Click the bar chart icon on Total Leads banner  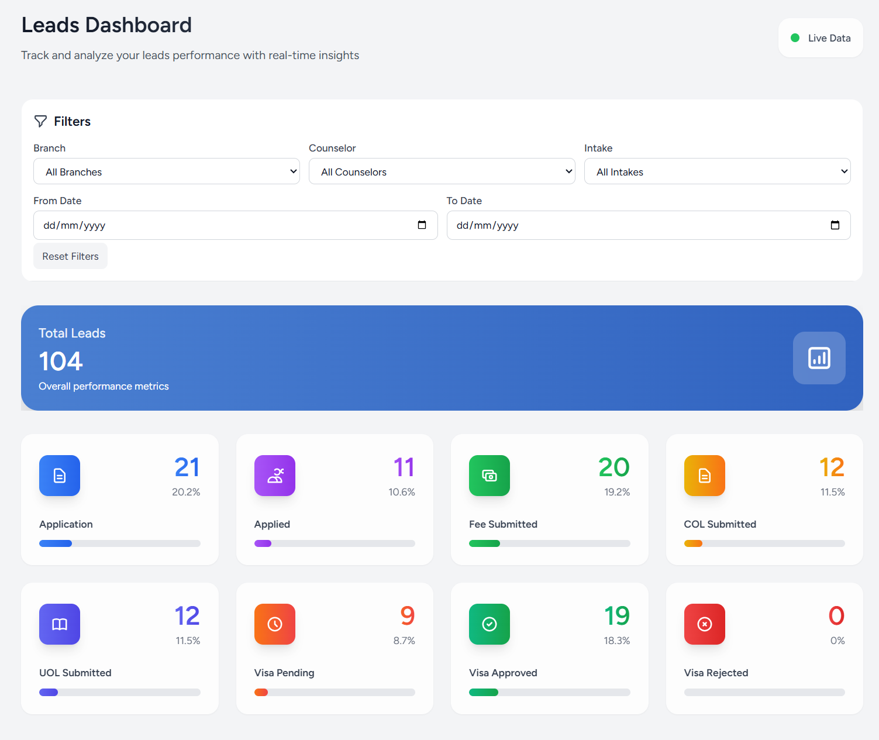pyautogui.click(x=819, y=358)
